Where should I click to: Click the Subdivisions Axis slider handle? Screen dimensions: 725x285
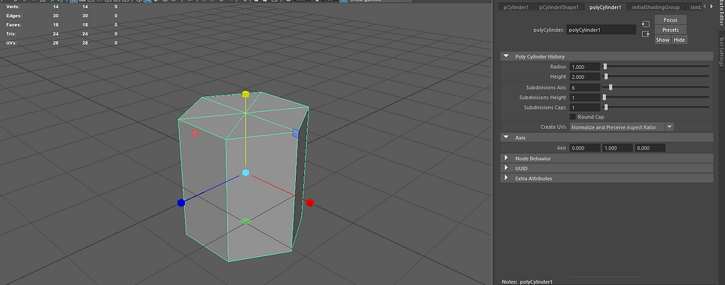[611, 87]
